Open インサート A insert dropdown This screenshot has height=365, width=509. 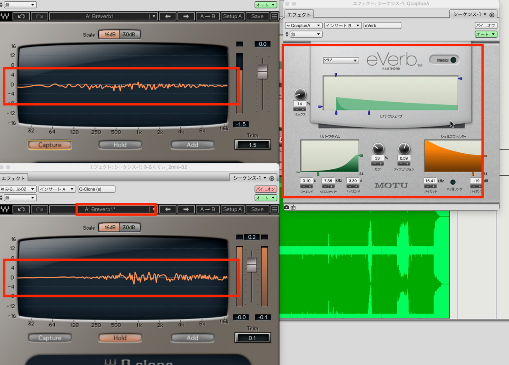pyautogui.click(x=57, y=189)
